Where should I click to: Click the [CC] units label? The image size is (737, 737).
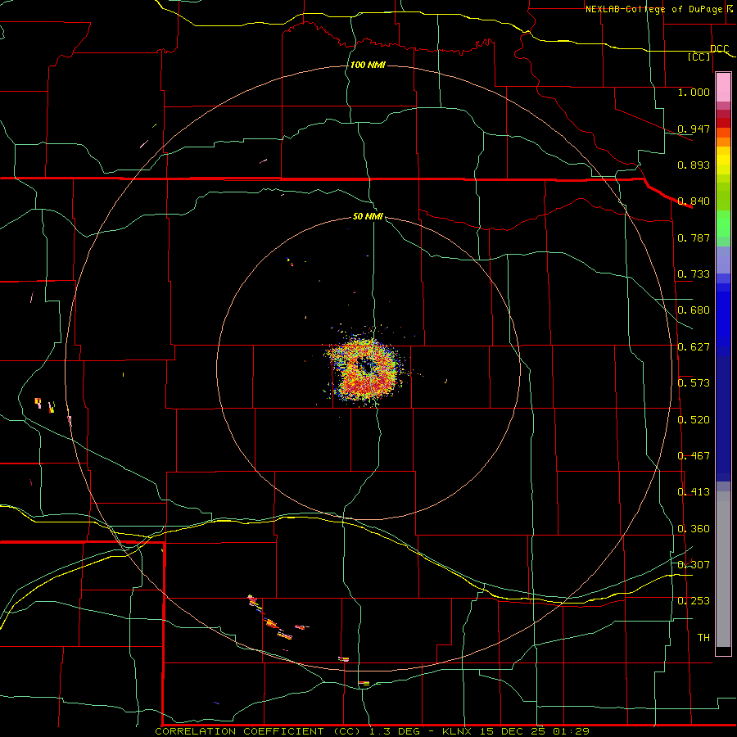tap(699, 57)
